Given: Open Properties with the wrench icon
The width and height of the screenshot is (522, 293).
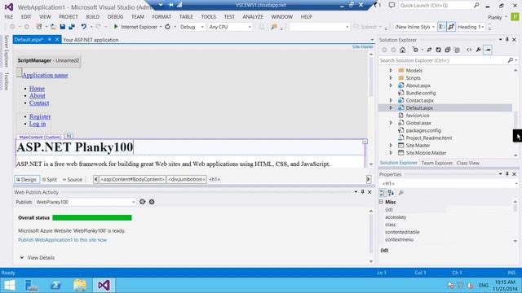Looking at the screenshot, I should (x=479, y=50).
